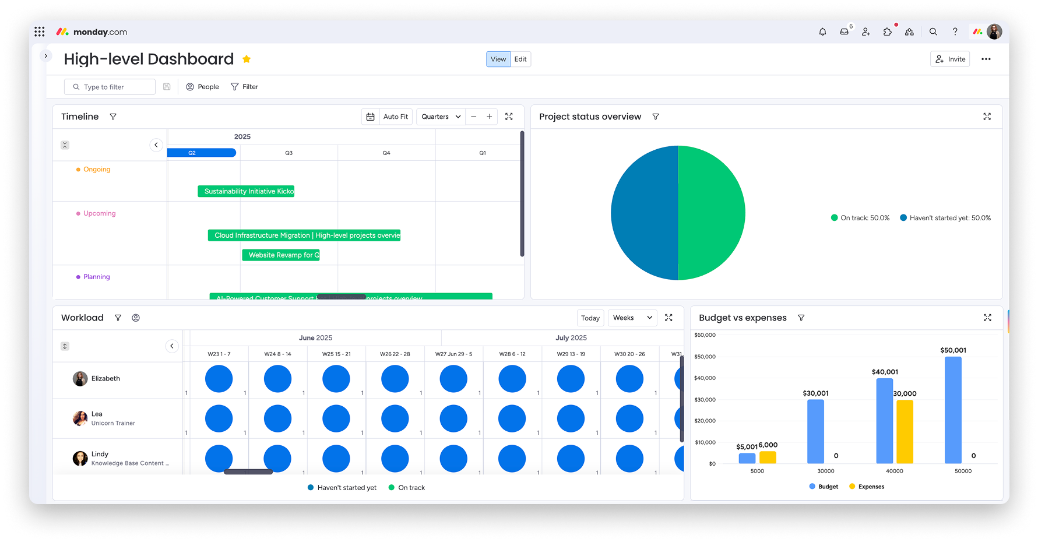Open Budget vs expenses filter icon
Image resolution: width=1038 pixels, height=542 pixels.
801,318
